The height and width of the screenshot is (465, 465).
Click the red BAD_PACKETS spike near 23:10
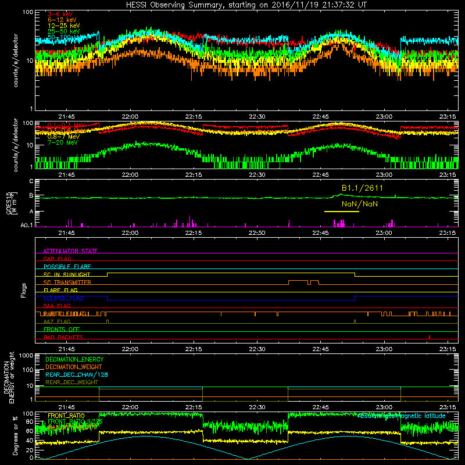430,337
